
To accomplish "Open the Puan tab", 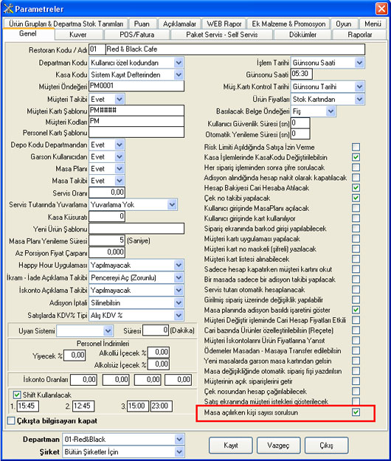I will coord(142,24).
